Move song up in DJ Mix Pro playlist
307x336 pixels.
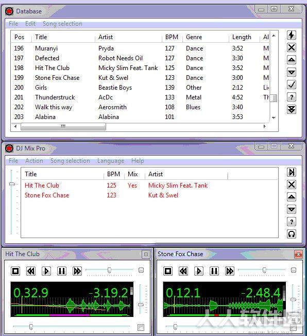coord(292,197)
